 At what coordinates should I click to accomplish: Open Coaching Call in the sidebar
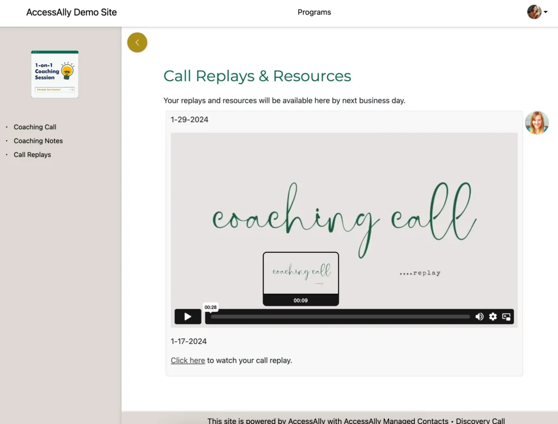pyautogui.click(x=35, y=127)
